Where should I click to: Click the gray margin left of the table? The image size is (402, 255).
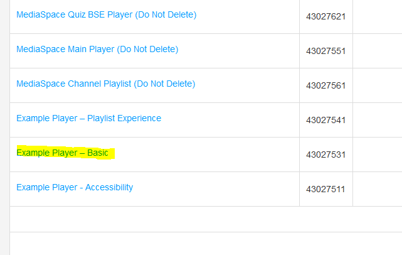pyautogui.click(x=4, y=127)
